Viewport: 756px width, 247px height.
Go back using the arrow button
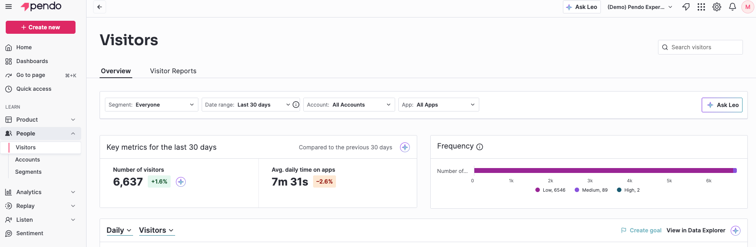tap(100, 7)
